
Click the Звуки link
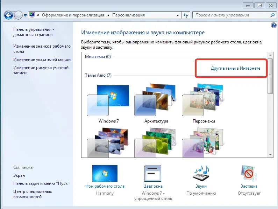pyautogui.click(x=201, y=186)
